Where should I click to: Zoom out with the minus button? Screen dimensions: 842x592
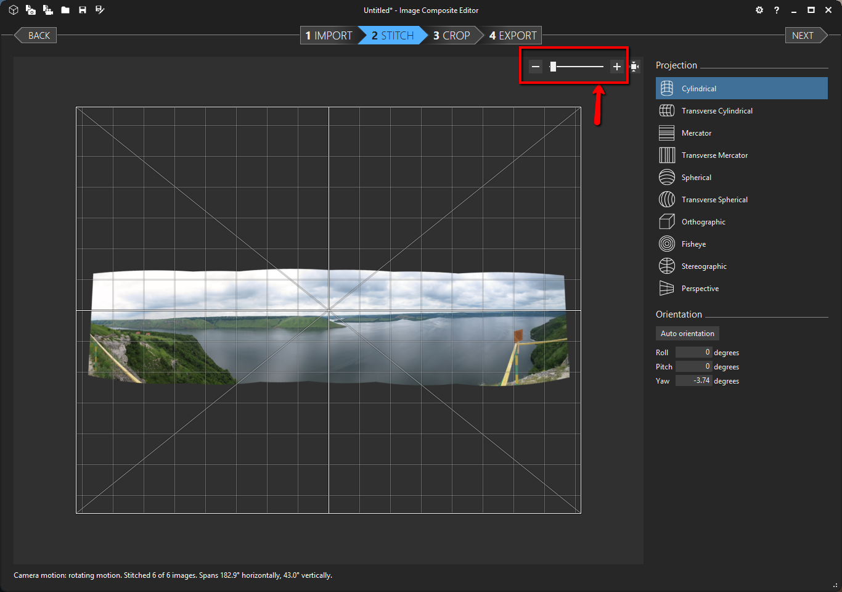point(536,67)
